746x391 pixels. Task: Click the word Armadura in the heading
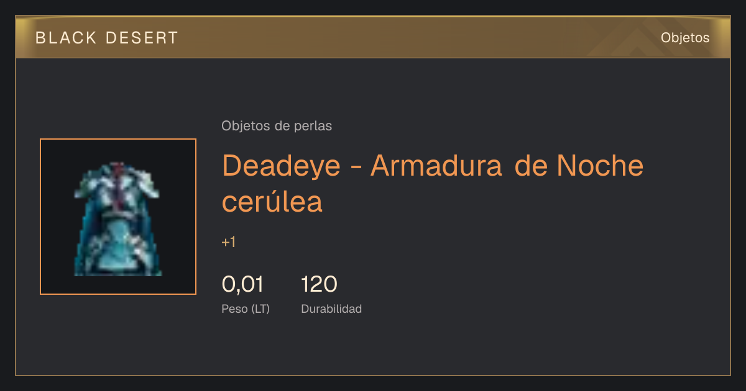pyautogui.click(x=436, y=166)
